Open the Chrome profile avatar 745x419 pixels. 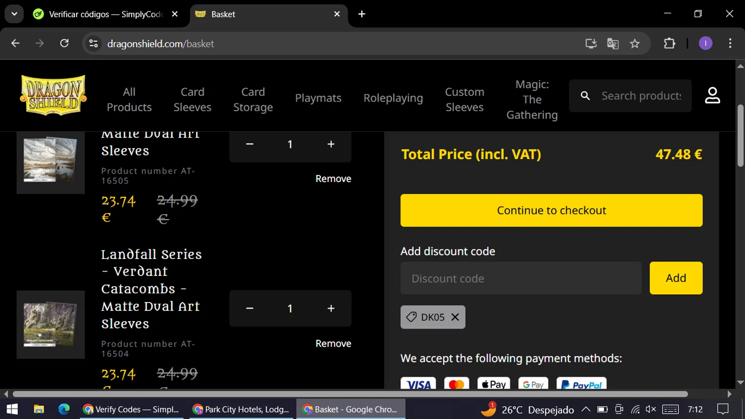(x=705, y=44)
